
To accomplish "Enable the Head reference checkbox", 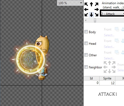I will (x=86, y=43).
